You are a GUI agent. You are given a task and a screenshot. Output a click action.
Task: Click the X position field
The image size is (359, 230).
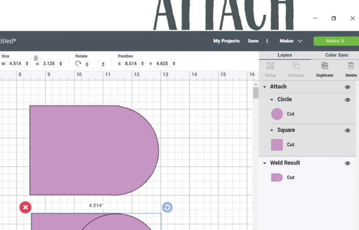[x=131, y=64]
